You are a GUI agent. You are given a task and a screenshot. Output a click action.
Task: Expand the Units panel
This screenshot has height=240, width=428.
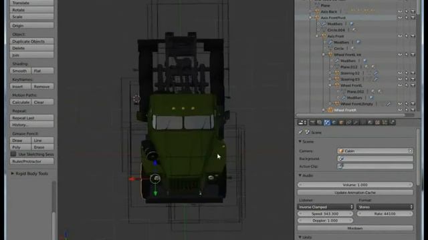300,237
